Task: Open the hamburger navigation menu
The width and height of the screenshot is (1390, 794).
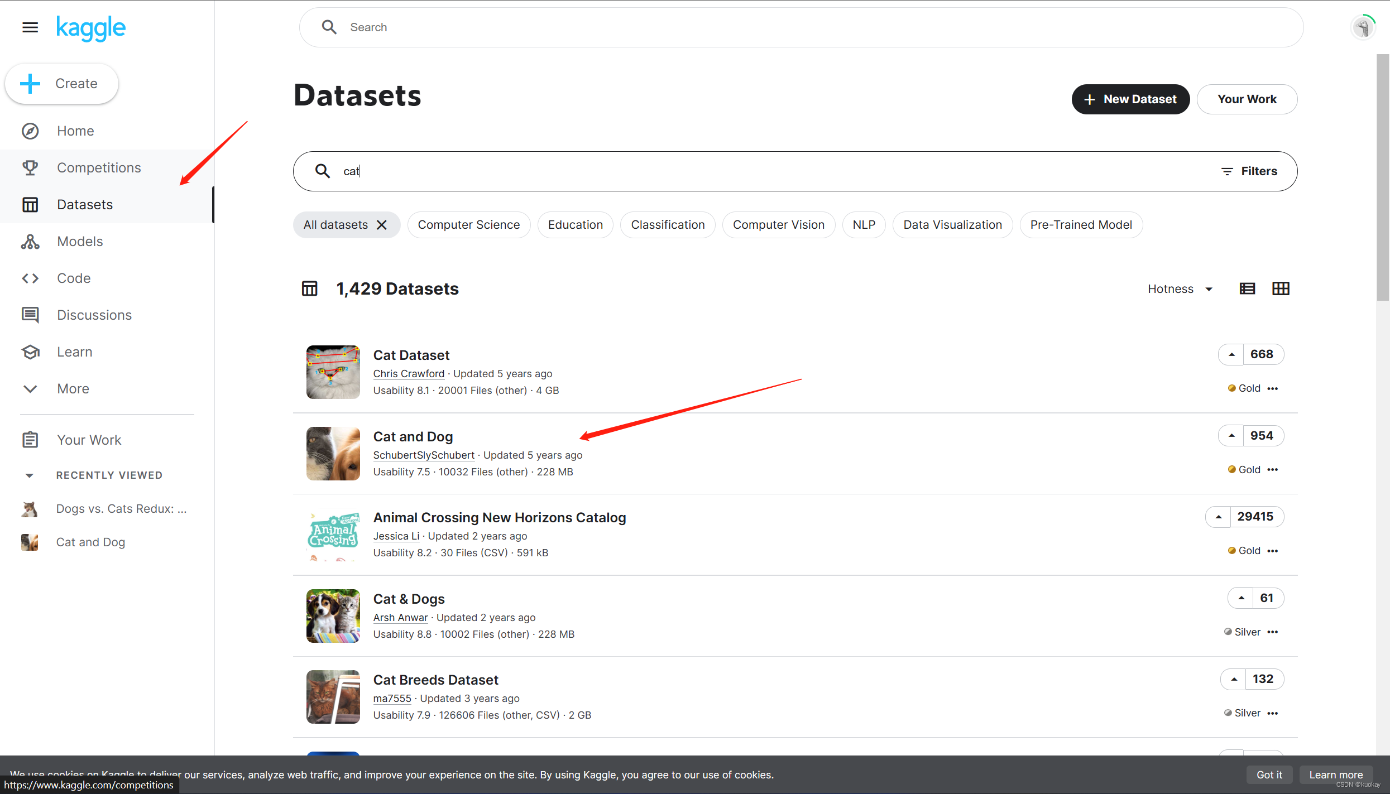Action: point(30,27)
